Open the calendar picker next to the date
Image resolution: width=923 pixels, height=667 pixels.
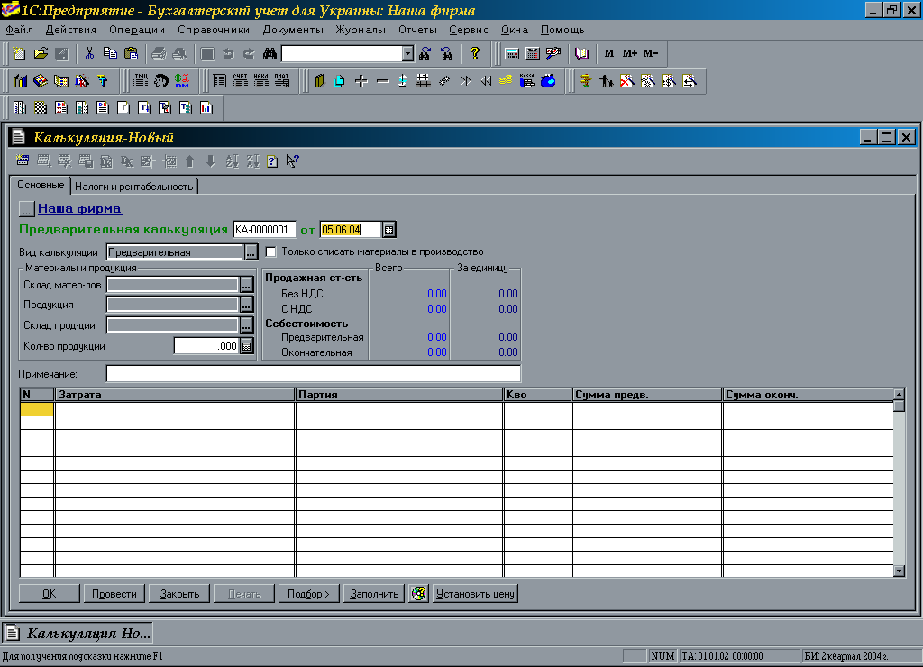pos(389,230)
